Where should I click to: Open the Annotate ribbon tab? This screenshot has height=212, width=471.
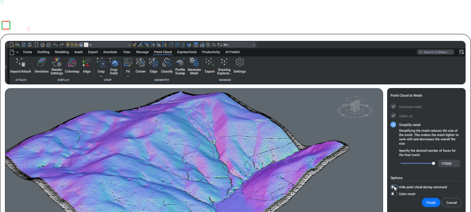[110, 52]
